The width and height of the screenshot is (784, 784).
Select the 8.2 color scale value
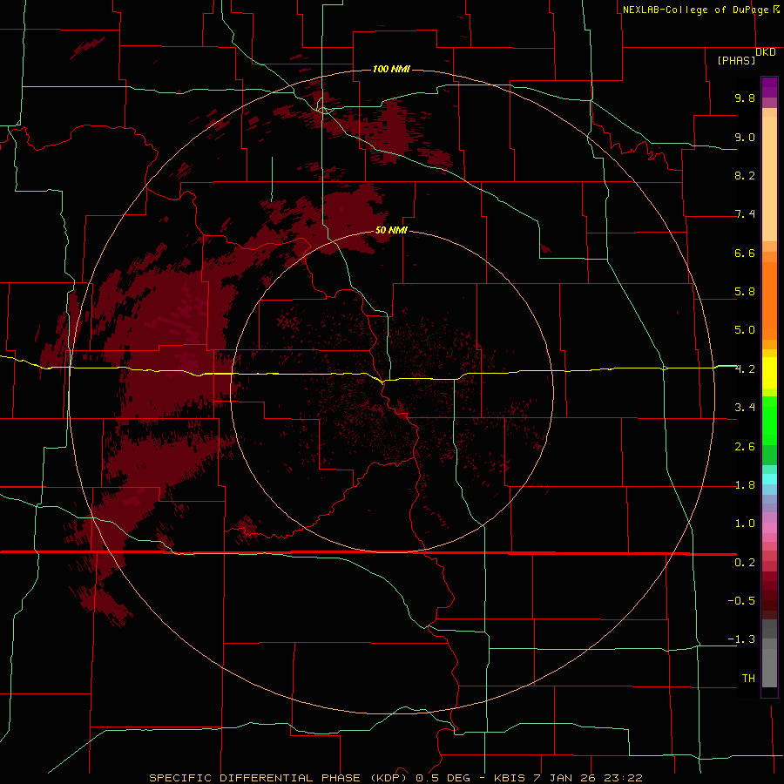coord(745,175)
